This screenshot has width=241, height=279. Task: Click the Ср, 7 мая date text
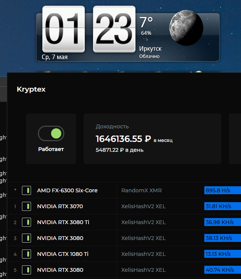point(54,57)
